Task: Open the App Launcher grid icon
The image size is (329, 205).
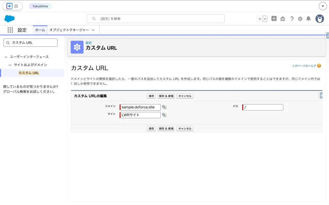Action: [10, 30]
